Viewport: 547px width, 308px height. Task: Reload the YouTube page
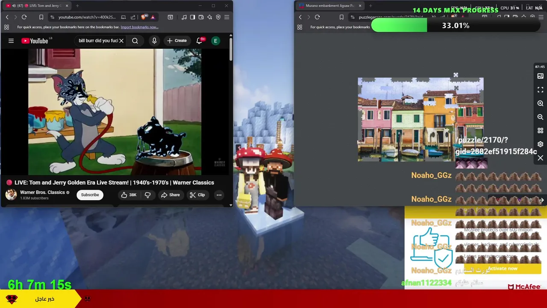(x=24, y=17)
